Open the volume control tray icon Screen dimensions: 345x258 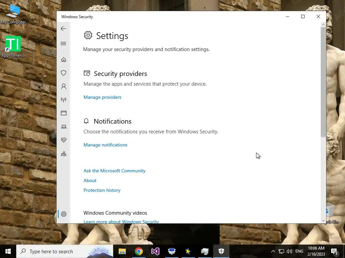289,251
